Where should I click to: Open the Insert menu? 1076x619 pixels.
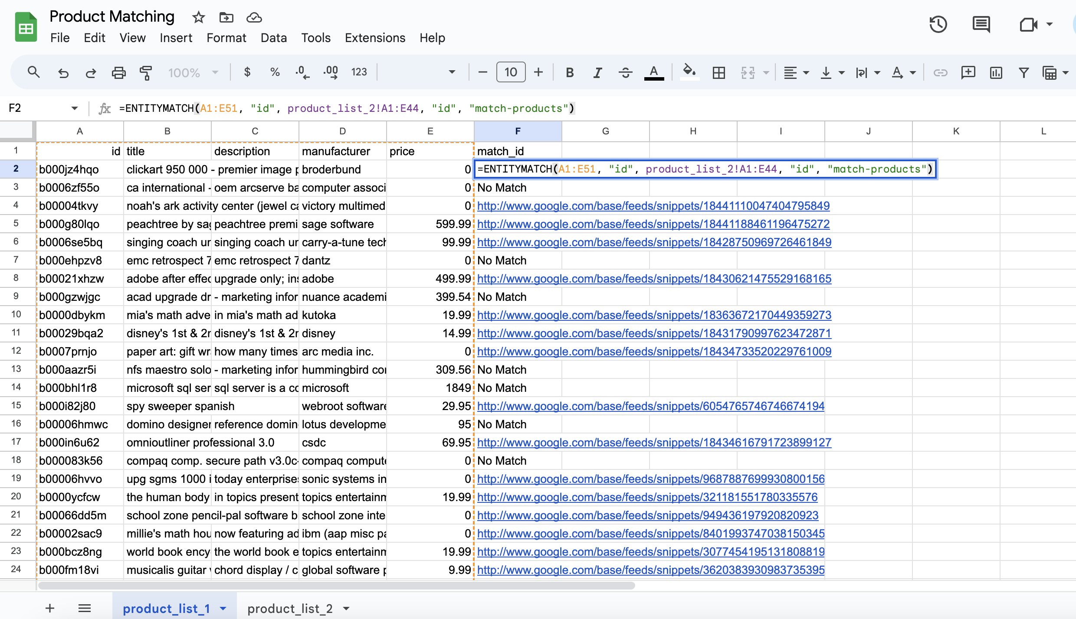pyautogui.click(x=176, y=38)
